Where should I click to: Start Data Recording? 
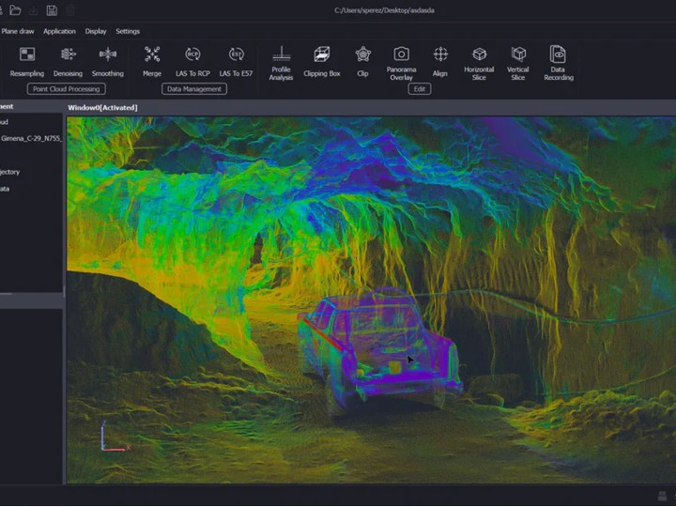[x=559, y=64]
